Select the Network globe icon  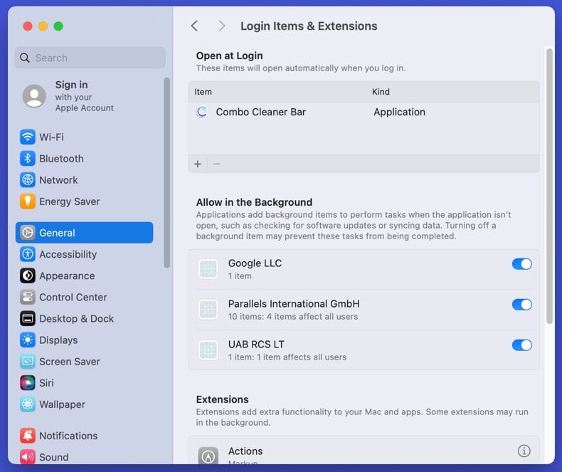point(28,180)
